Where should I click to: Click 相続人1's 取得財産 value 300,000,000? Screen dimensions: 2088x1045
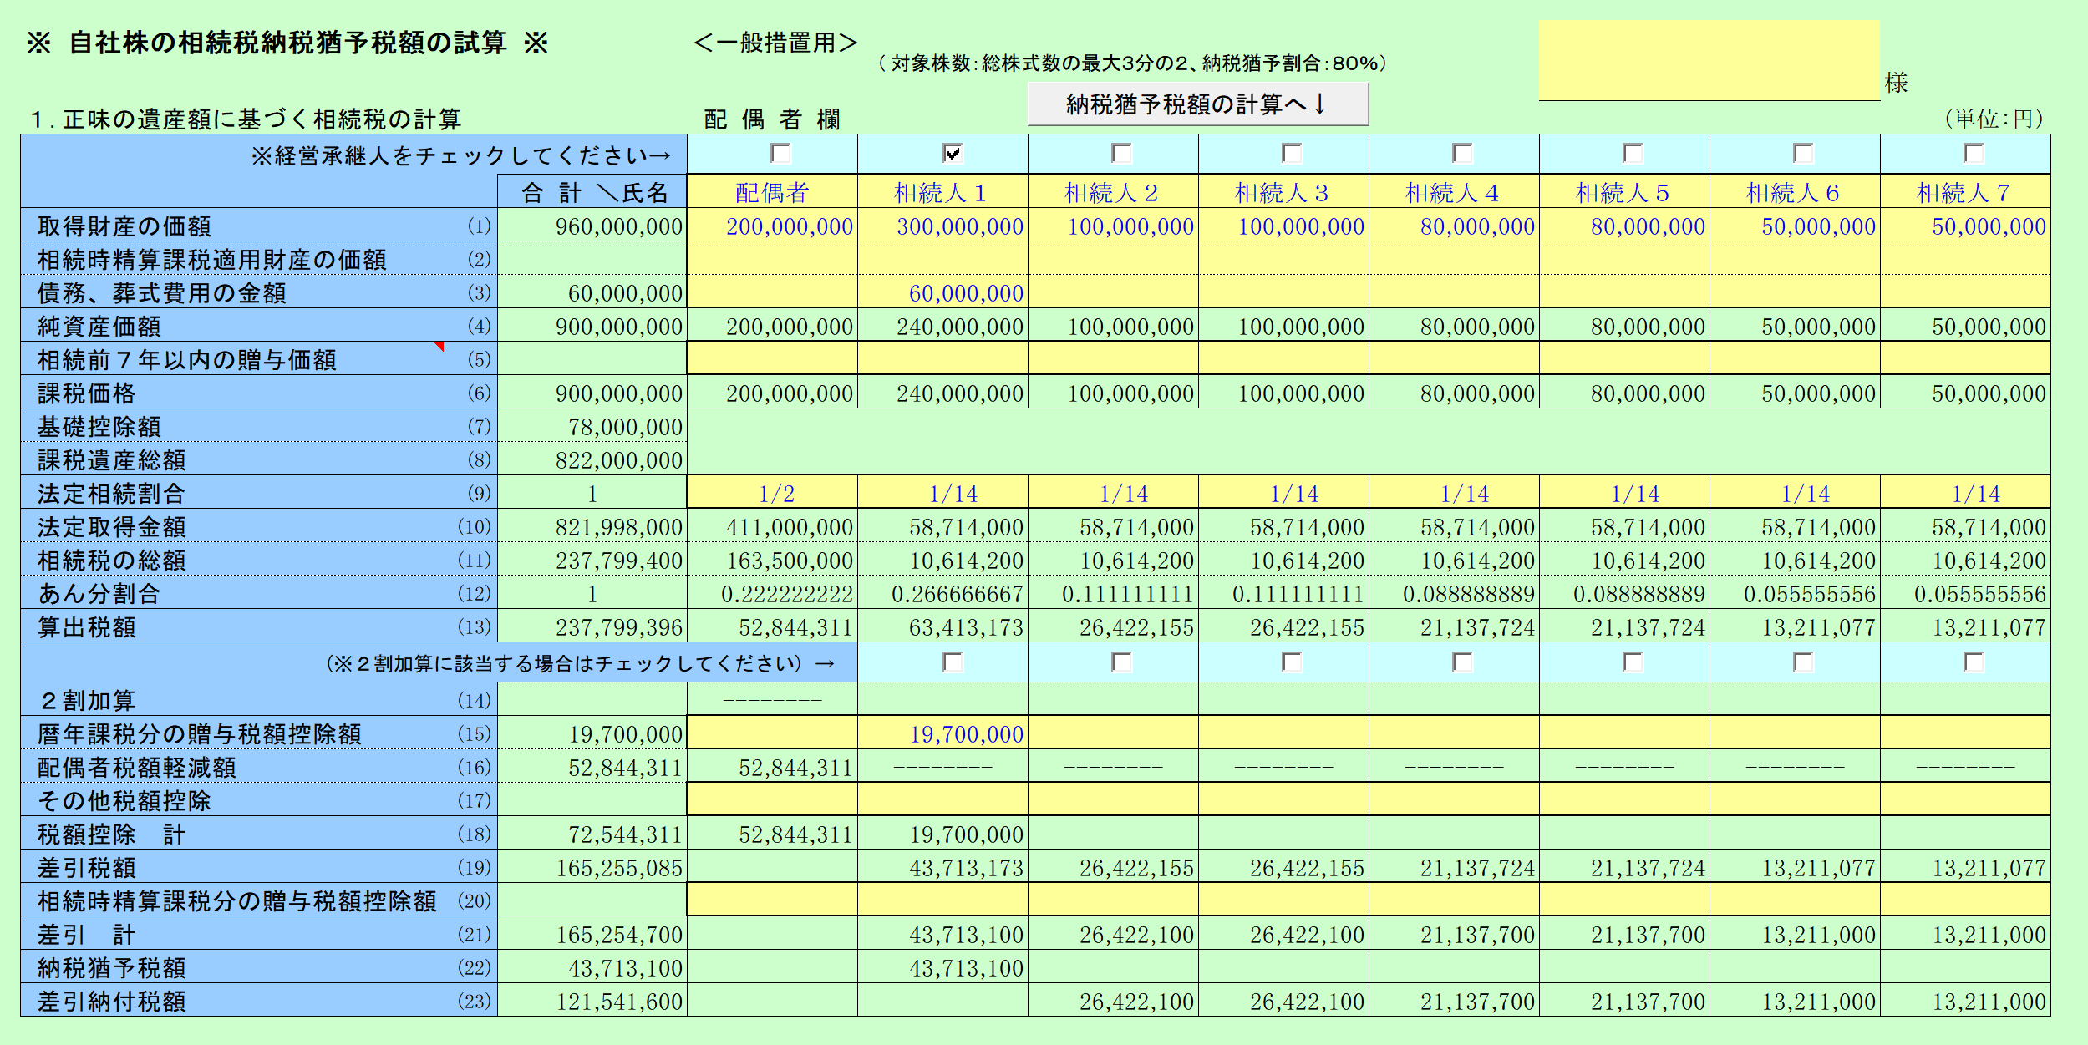pos(942,225)
